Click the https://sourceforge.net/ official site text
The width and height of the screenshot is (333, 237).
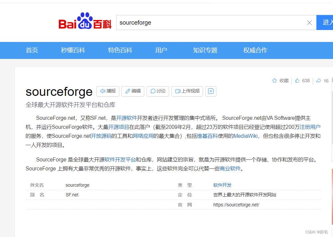[236, 205]
